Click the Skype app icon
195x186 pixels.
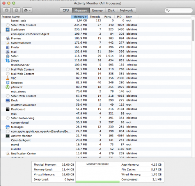point(8,60)
